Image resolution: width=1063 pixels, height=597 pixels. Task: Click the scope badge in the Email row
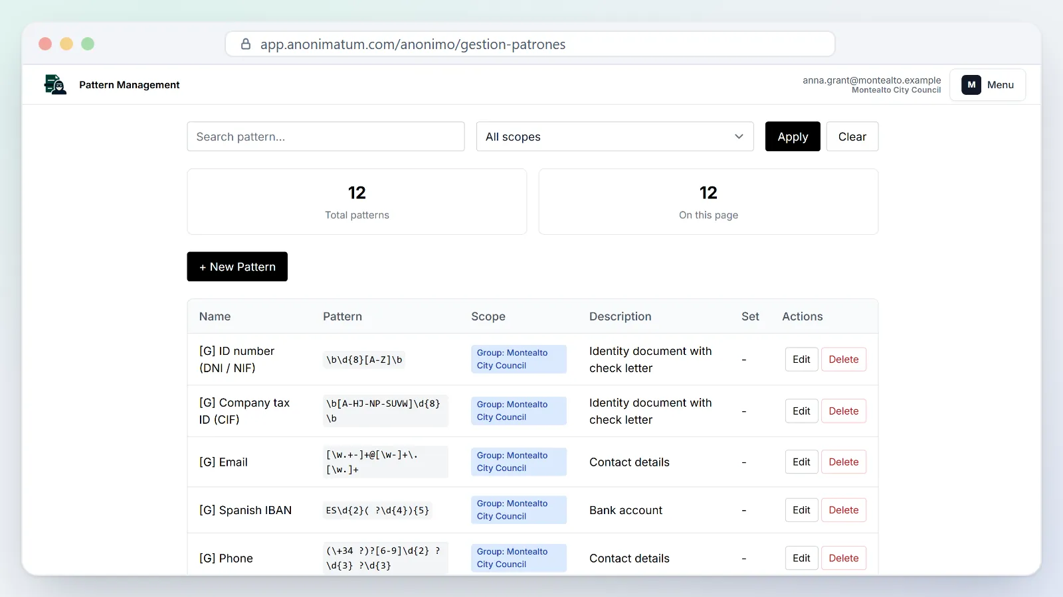point(519,462)
